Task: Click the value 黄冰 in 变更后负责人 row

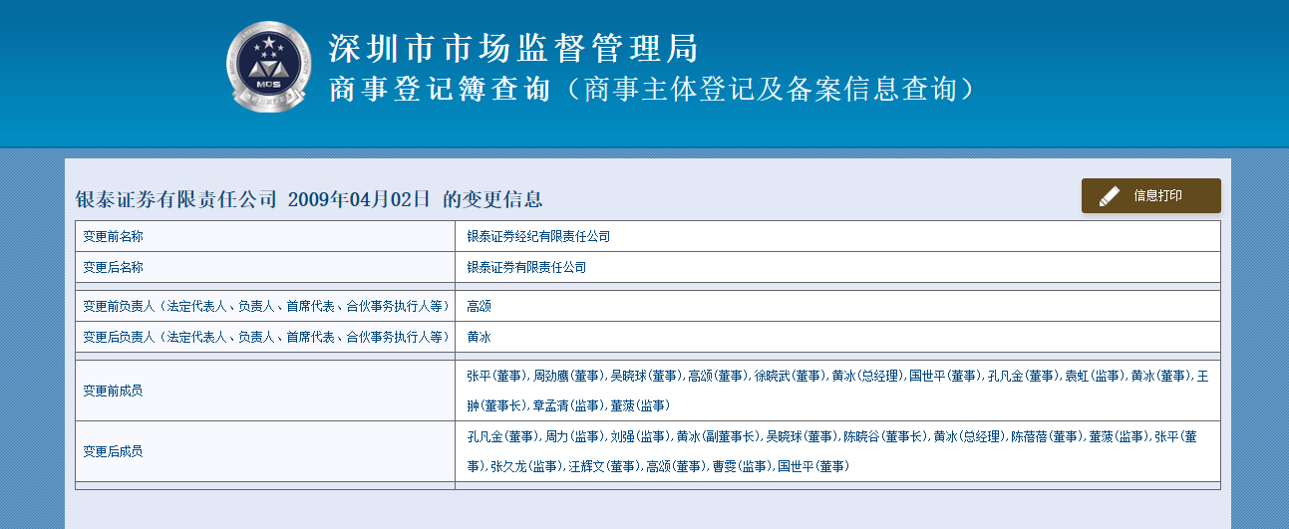Action: [479, 338]
